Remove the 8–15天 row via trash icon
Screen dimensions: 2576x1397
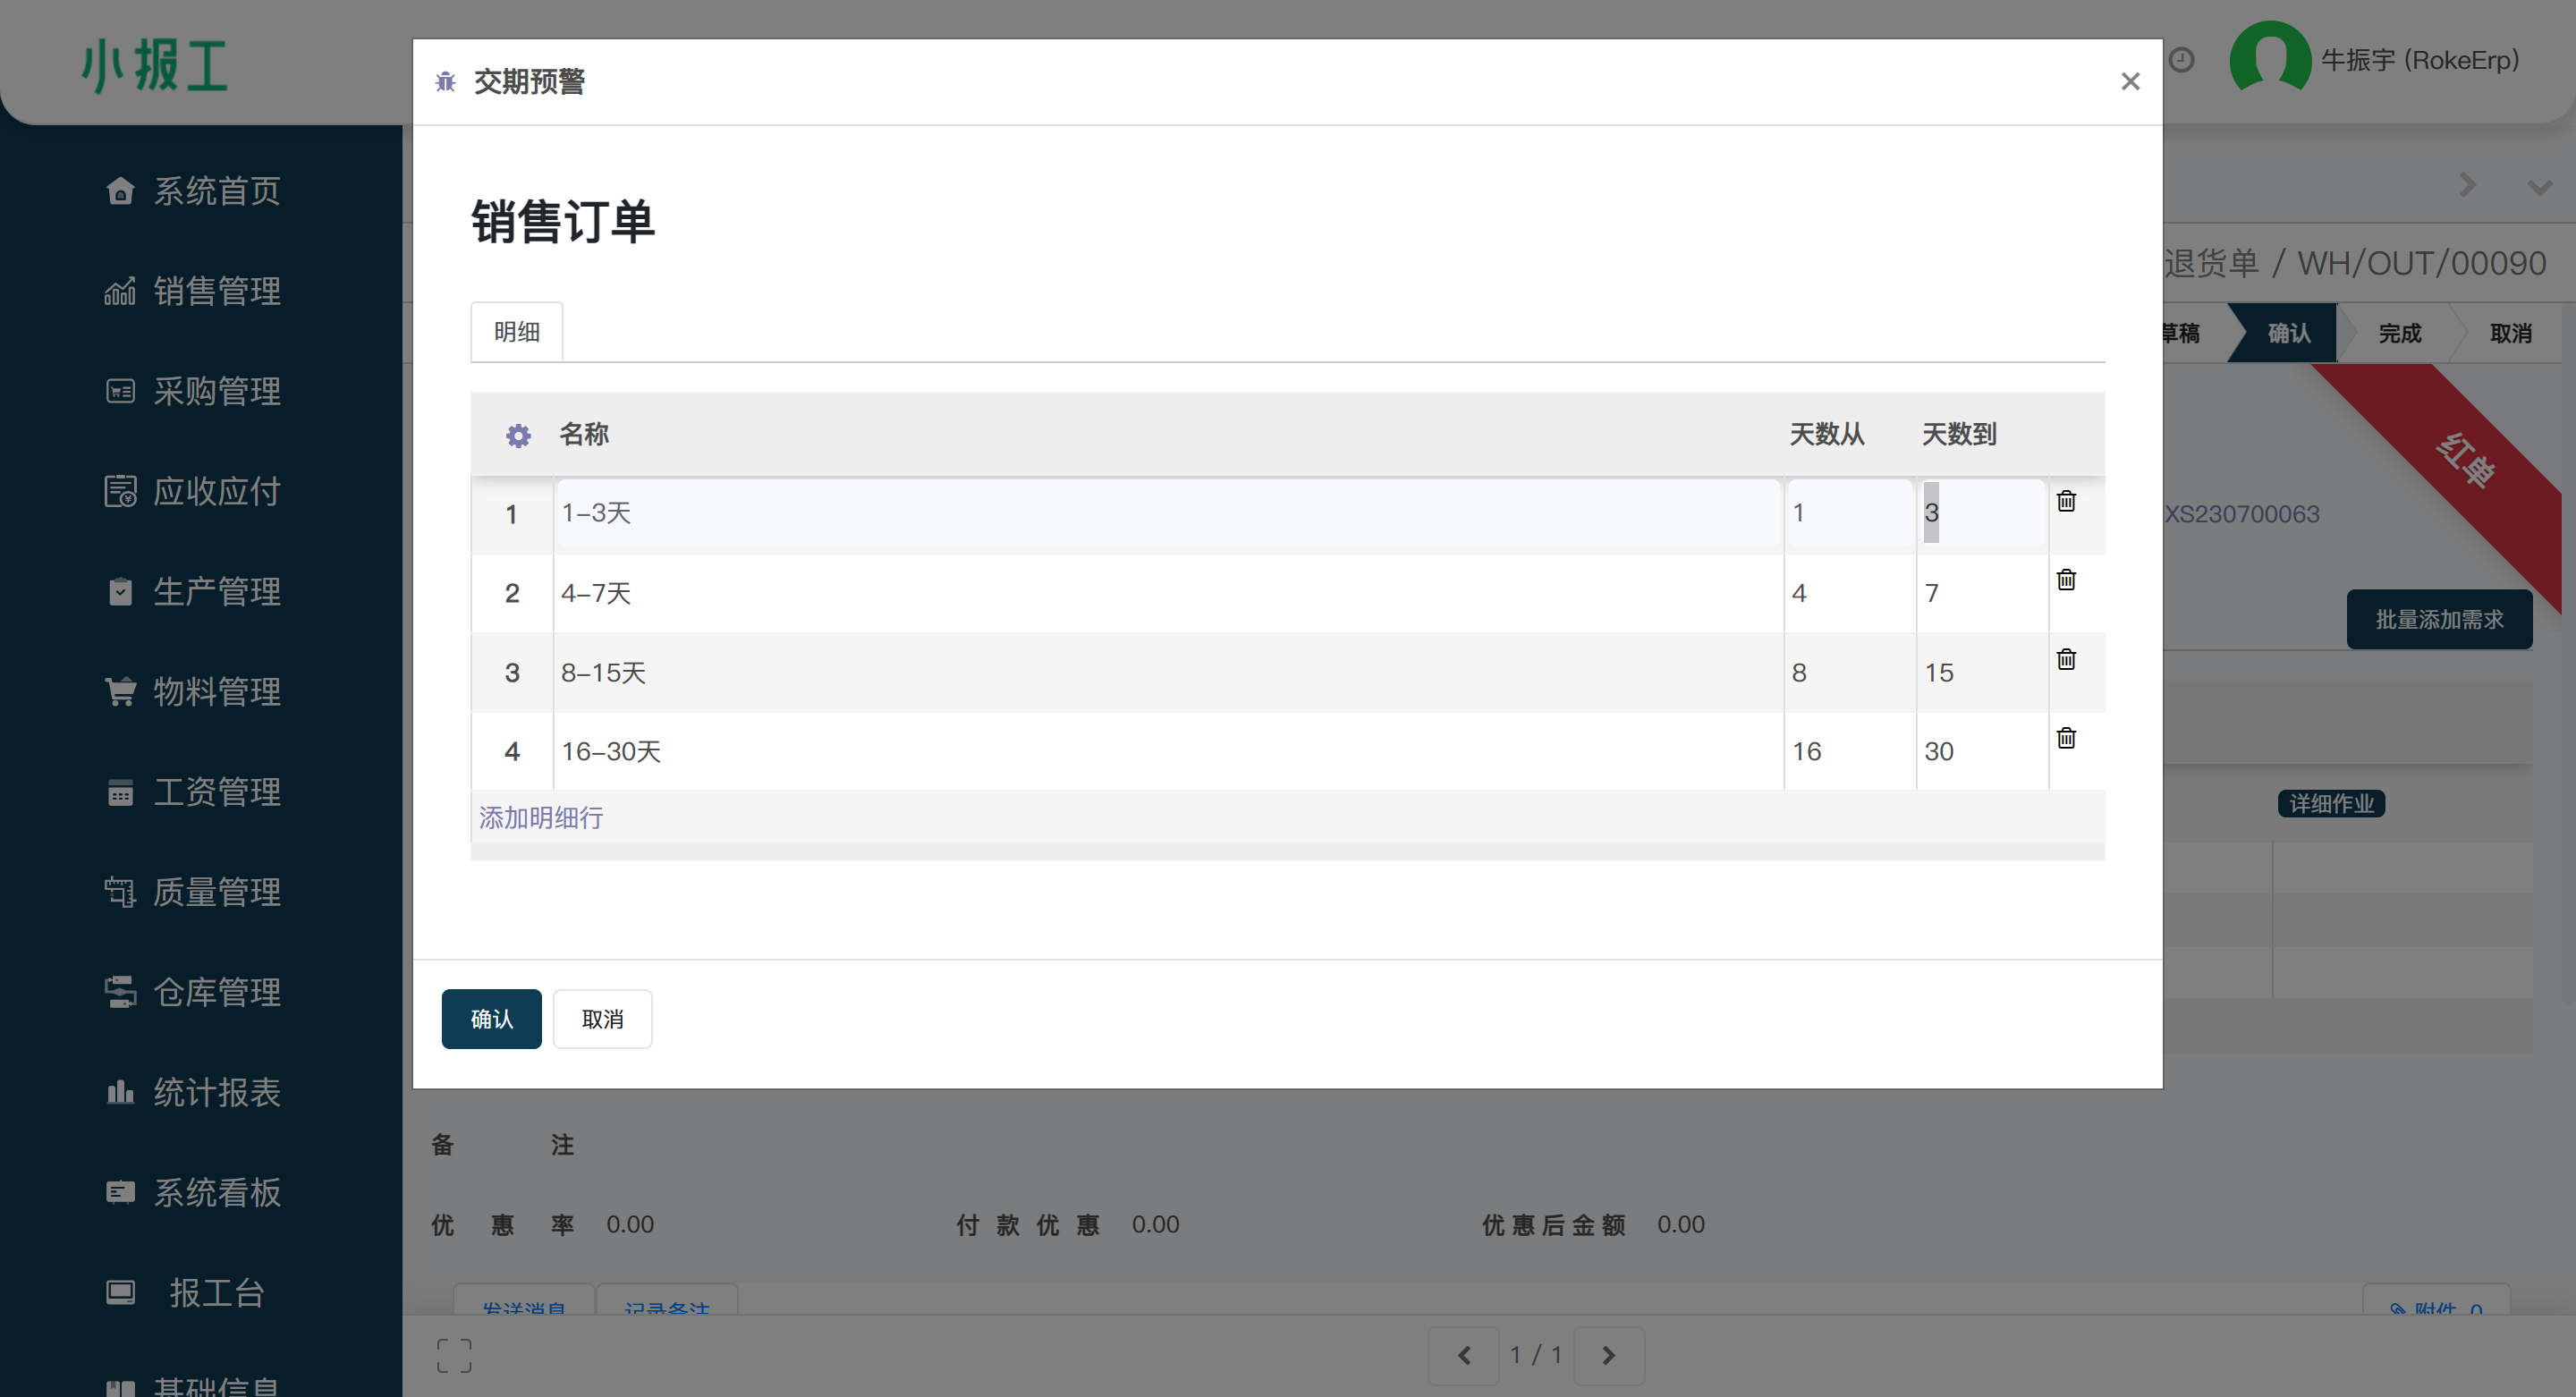point(2066,660)
